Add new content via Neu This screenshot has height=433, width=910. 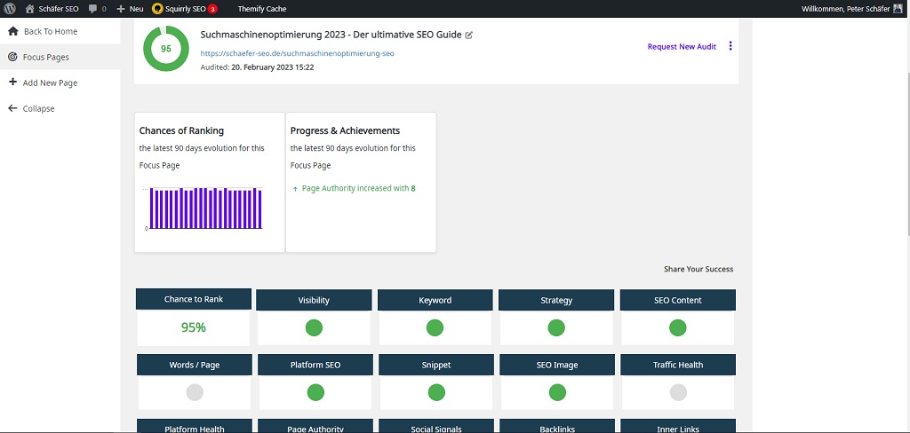(130, 9)
